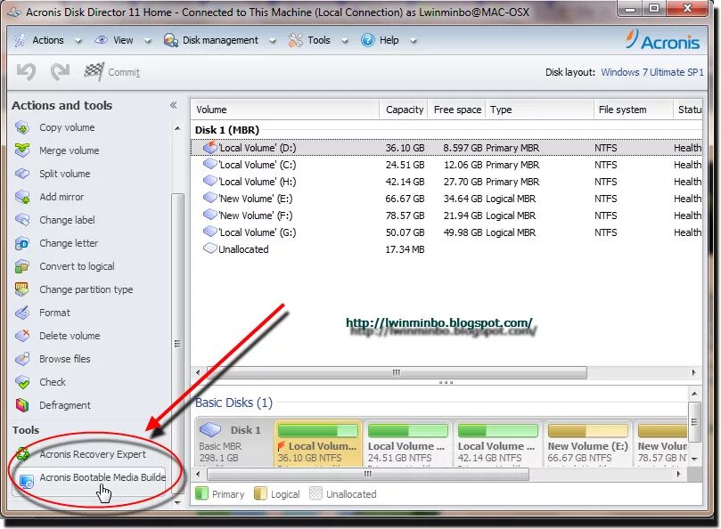This screenshot has height=529, width=721.
Task: Collapse the Actions and tools panel
Action: (174, 105)
